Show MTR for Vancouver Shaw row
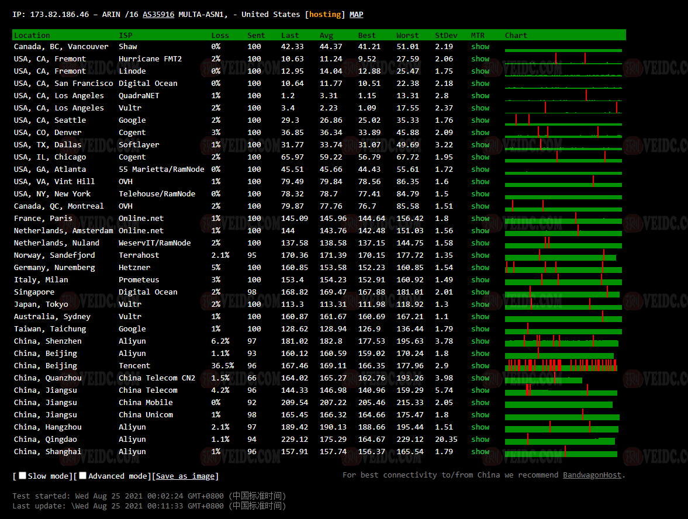This screenshot has height=519, width=688. coord(480,47)
